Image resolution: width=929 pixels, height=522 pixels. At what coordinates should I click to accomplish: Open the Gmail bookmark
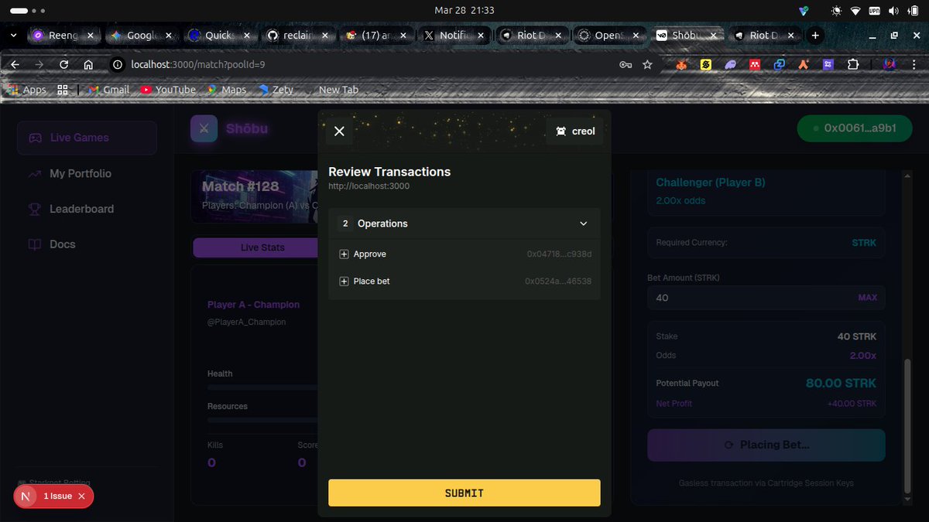tap(108, 90)
